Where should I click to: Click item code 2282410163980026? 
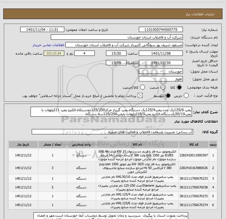tap(194, 168)
